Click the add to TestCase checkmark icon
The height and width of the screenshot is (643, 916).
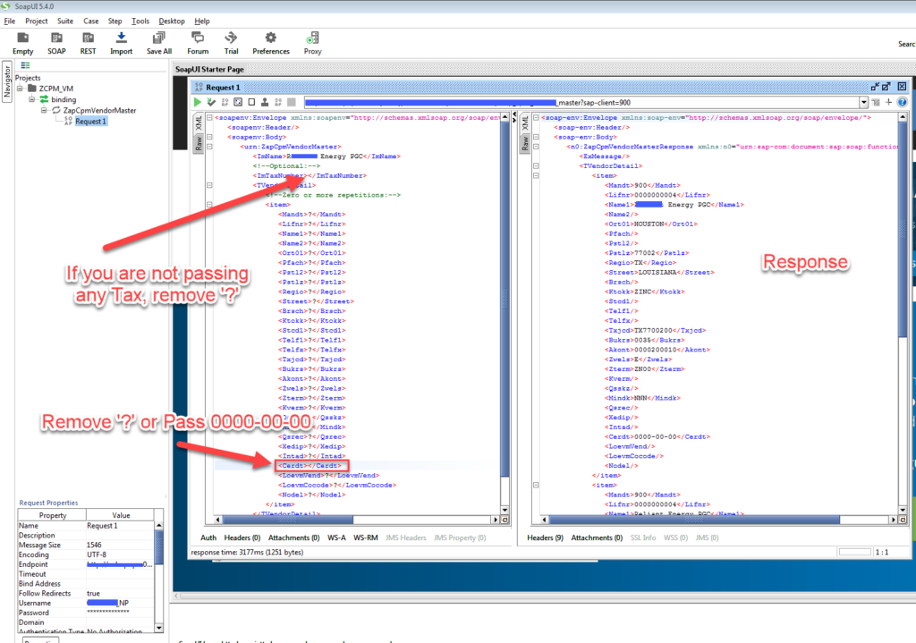coord(211,102)
